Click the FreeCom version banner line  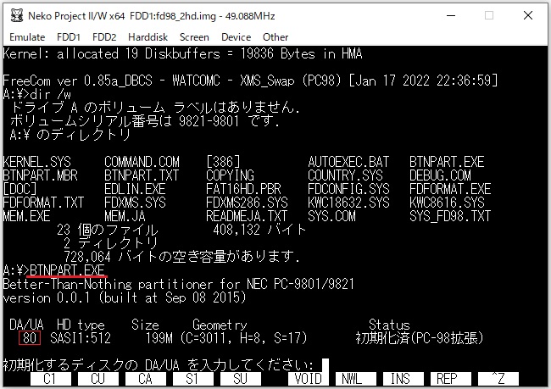tap(251, 81)
